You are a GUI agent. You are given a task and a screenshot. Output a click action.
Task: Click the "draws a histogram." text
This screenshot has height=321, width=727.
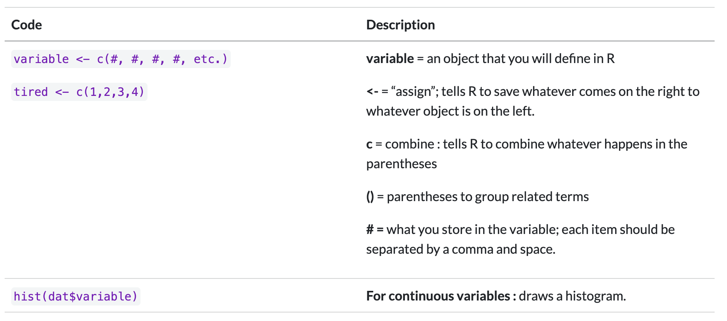click(x=572, y=296)
